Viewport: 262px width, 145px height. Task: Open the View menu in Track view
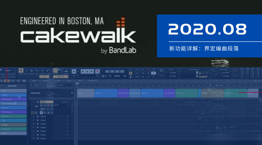[x=35, y=81]
